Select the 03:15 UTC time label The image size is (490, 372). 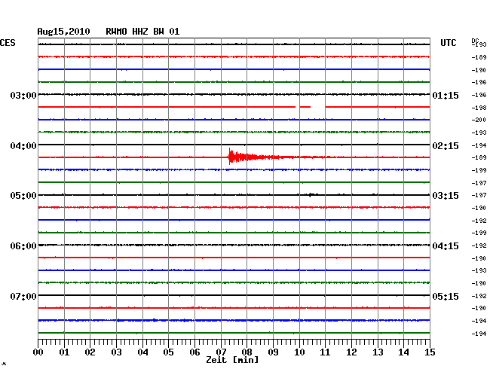tap(446, 196)
